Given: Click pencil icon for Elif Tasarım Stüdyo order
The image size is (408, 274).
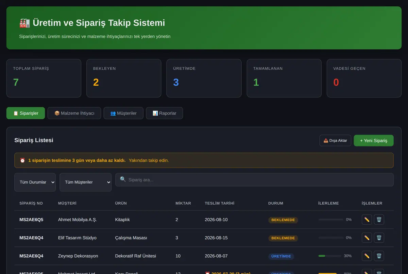Looking at the screenshot, I should coord(367,238).
